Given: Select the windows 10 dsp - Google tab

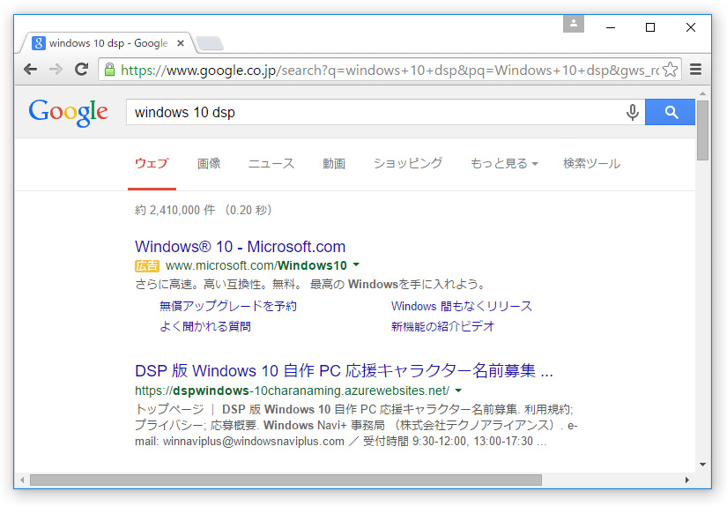Looking at the screenshot, I should click(x=108, y=43).
